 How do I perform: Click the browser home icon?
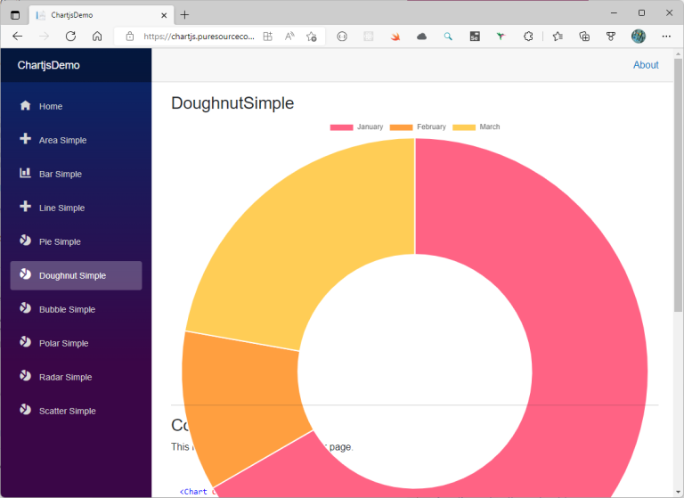tap(97, 37)
